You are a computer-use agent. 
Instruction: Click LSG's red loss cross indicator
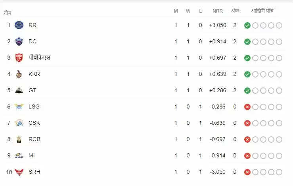(247, 107)
